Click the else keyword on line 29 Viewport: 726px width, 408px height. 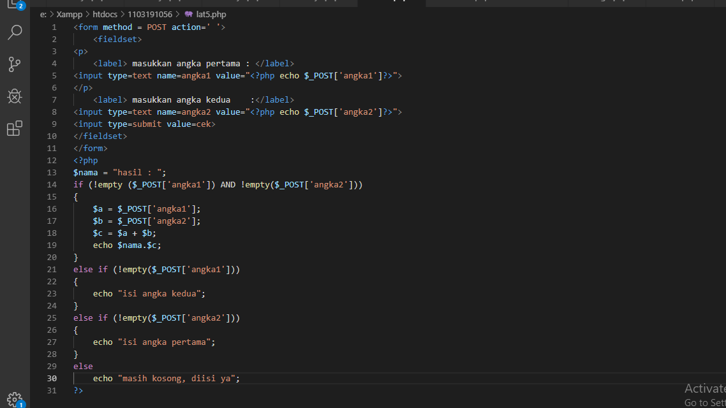tap(83, 367)
